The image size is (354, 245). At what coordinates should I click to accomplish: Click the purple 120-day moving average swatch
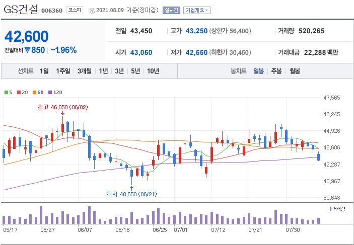[50, 92]
